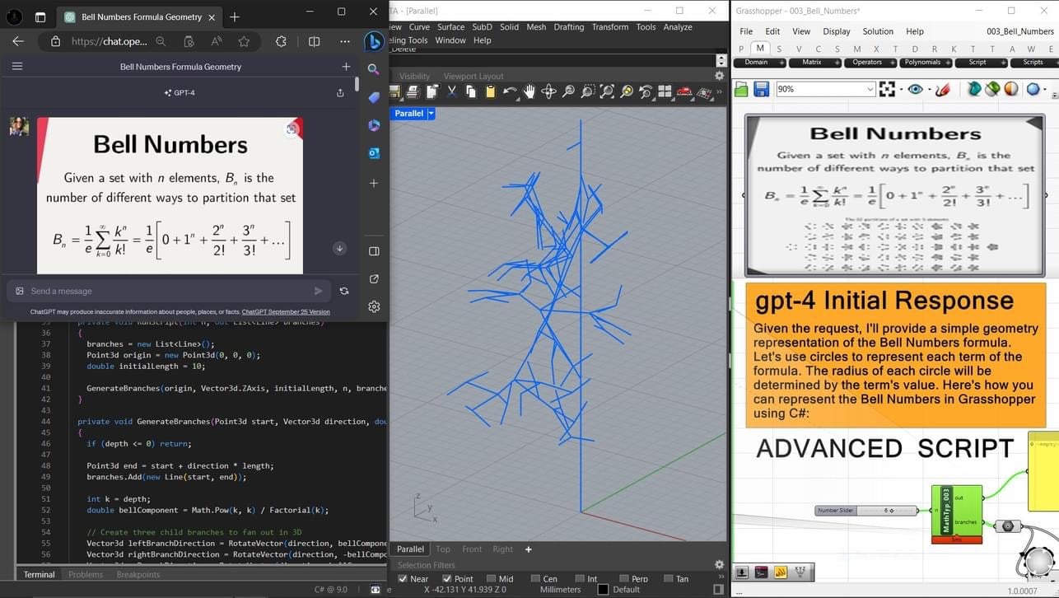This screenshot has height=598, width=1059.
Task: Click the ChatGPT share chat icon
Action: pyautogui.click(x=340, y=93)
